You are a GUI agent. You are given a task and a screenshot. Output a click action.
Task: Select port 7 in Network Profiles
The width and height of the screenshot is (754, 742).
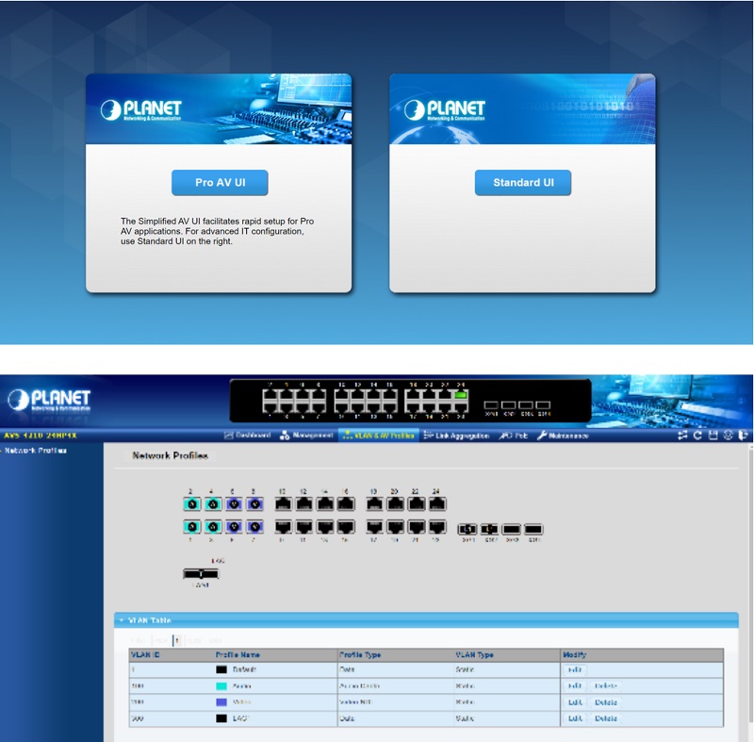tap(254, 526)
